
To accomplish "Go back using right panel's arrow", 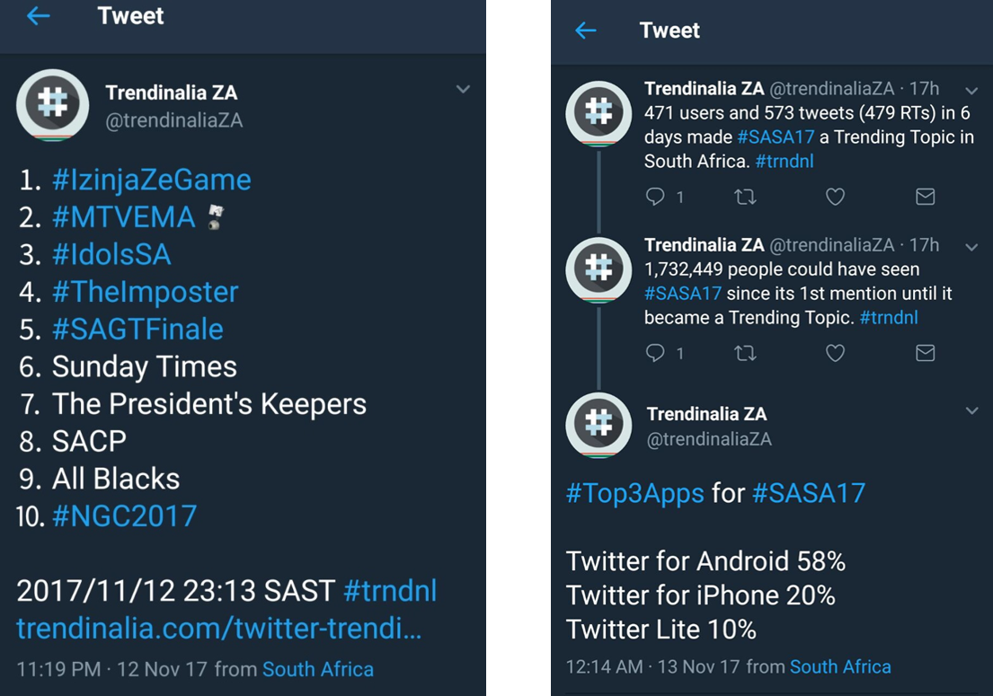I will point(586,31).
